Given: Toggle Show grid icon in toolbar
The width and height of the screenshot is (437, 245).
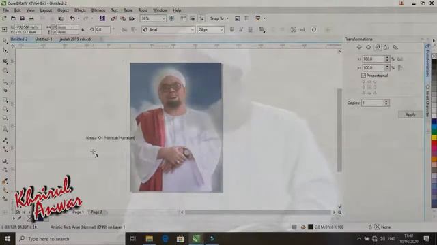Looking at the screenshot, I should (x=193, y=18).
